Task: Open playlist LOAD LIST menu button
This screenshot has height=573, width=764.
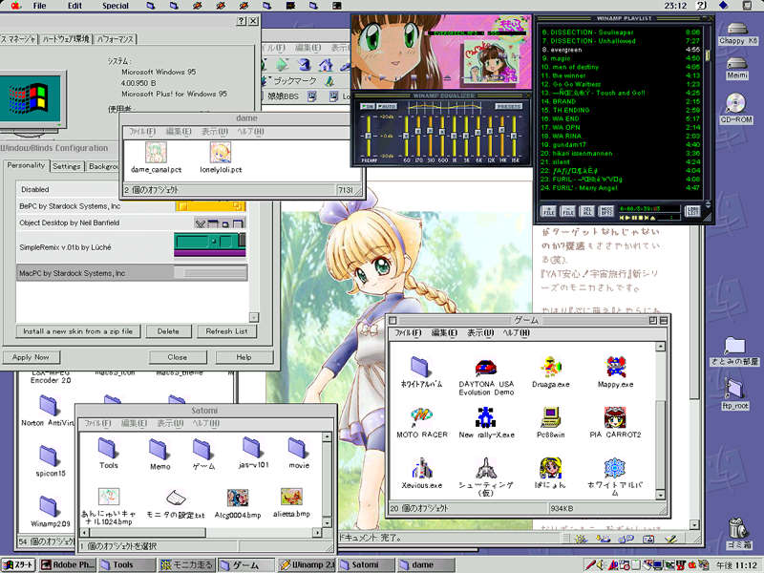Action: (x=692, y=210)
